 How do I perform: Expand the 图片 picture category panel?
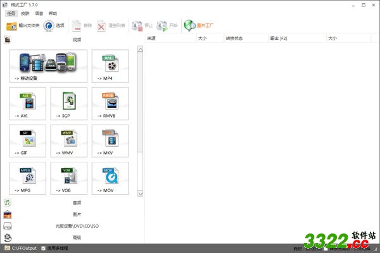coord(76,214)
